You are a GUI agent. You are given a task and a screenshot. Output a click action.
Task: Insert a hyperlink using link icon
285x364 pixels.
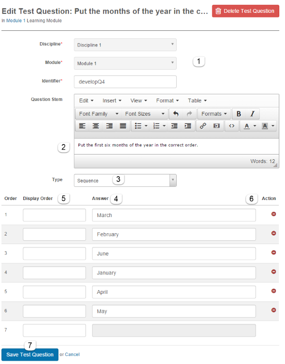click(x=203, y=126)
